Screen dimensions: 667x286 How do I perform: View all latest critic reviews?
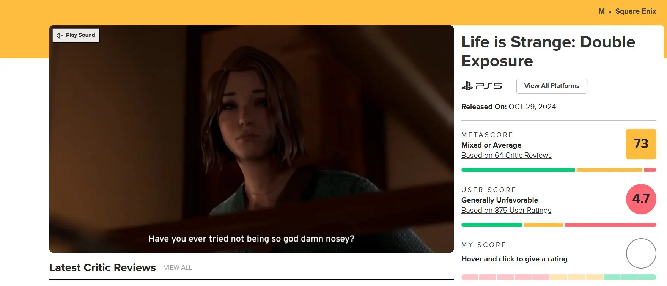tap(178, 268)
